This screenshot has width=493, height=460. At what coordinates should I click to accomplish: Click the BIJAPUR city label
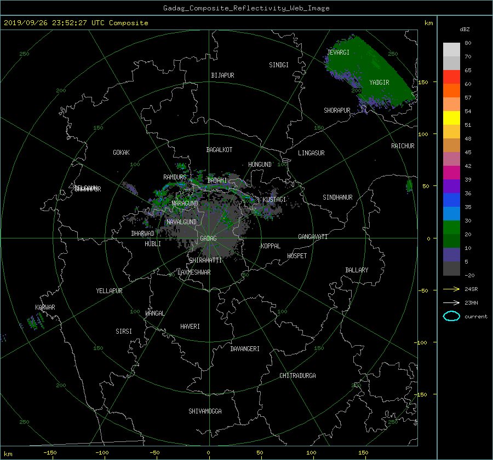click(x=222, y=75)
